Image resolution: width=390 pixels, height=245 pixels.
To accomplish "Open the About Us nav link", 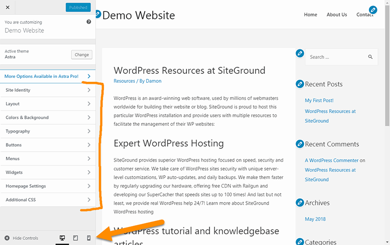I will click(337, 14).
